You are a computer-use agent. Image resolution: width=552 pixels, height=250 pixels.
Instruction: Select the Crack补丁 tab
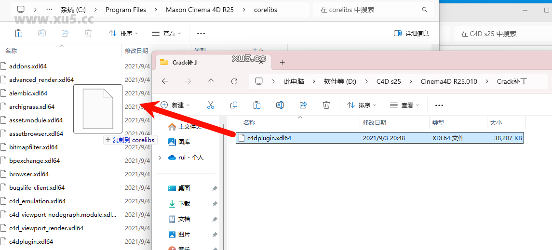tap(186, 62)
